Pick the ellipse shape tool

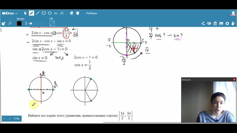pos(50,13)
